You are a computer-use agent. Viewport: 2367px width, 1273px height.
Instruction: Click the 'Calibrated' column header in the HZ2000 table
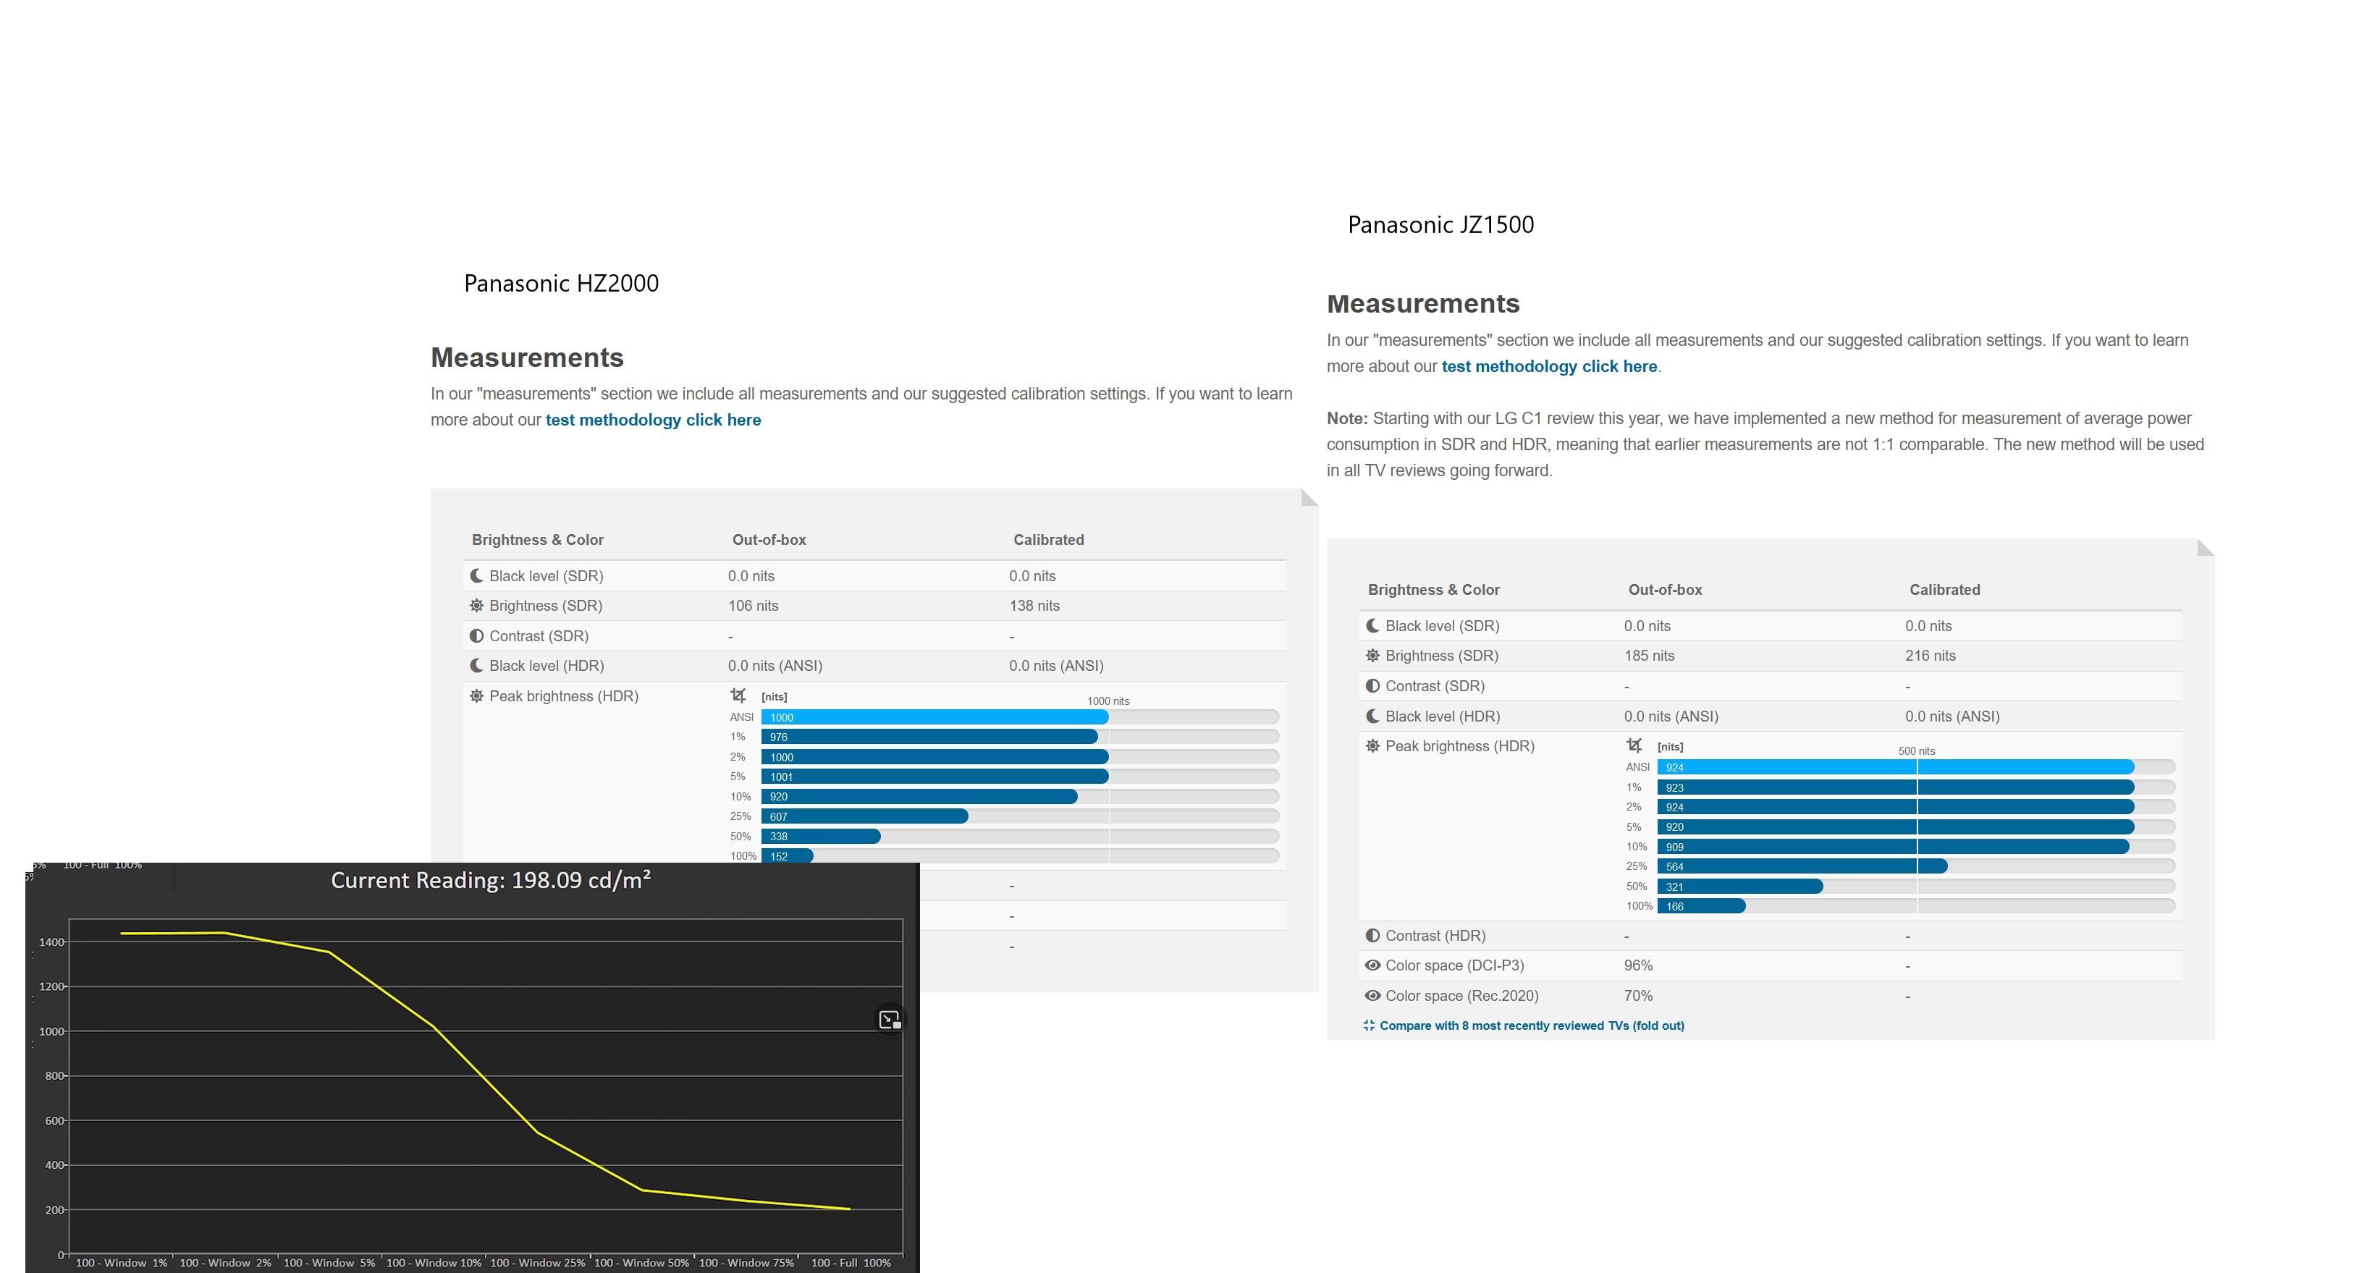pyautogui.click(x=1048, y=540)
